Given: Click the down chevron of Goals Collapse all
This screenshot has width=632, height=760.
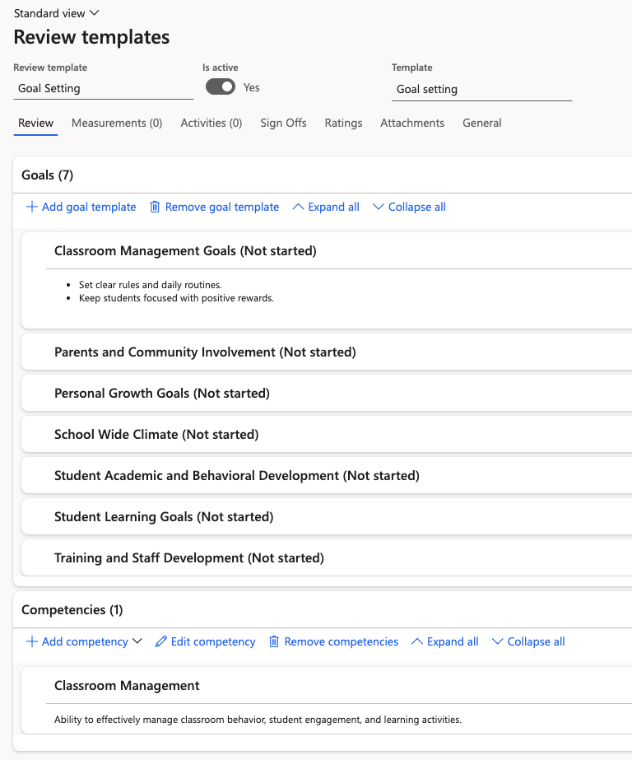Looking at the screenshot, I should [379, 207].
